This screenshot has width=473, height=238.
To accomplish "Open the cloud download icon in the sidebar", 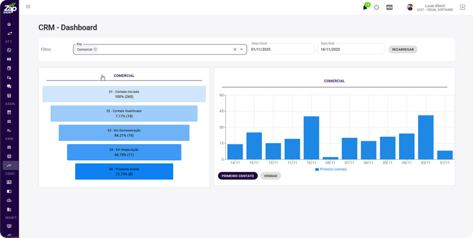I will pyautogui.click(x=9, y=200).
